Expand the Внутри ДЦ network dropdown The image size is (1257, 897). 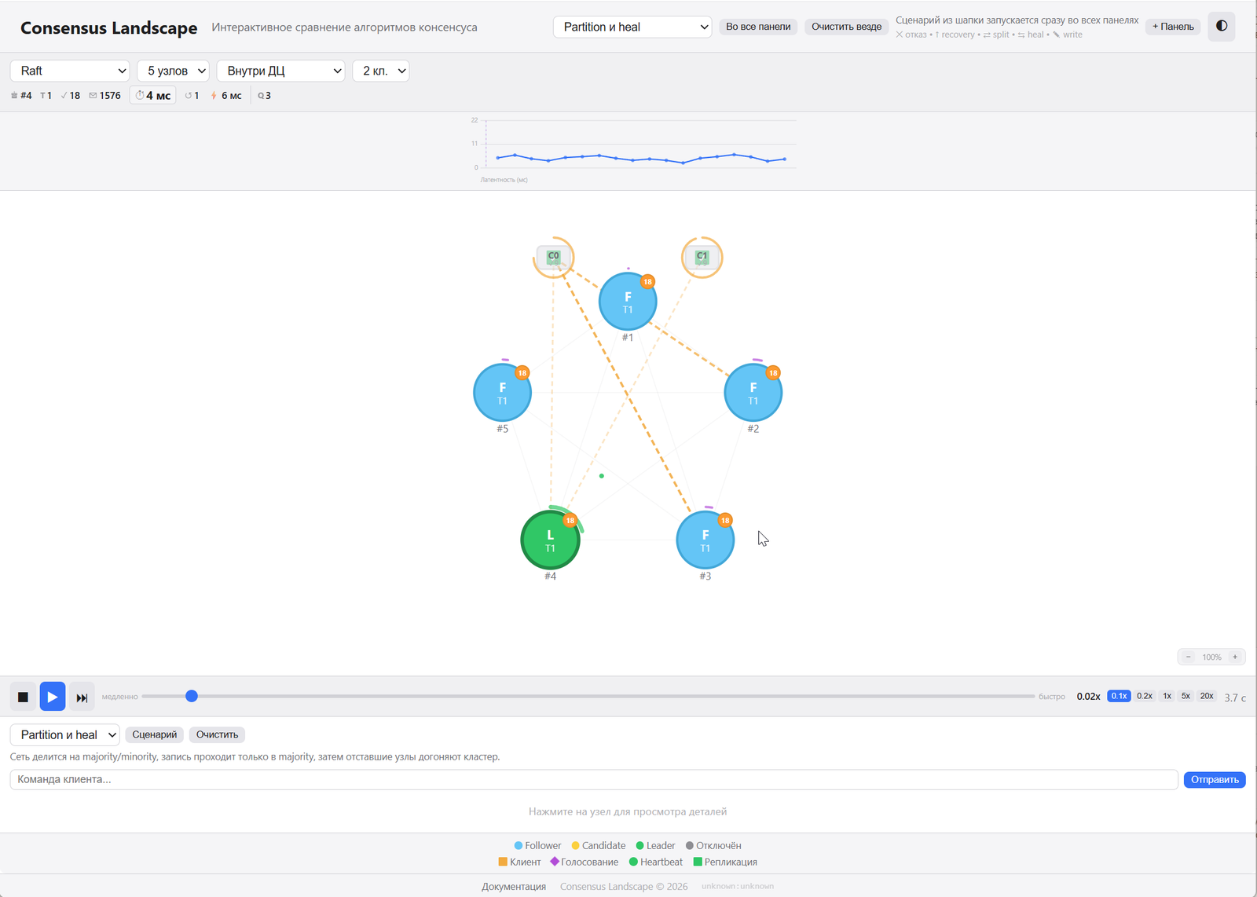(280, 71)
